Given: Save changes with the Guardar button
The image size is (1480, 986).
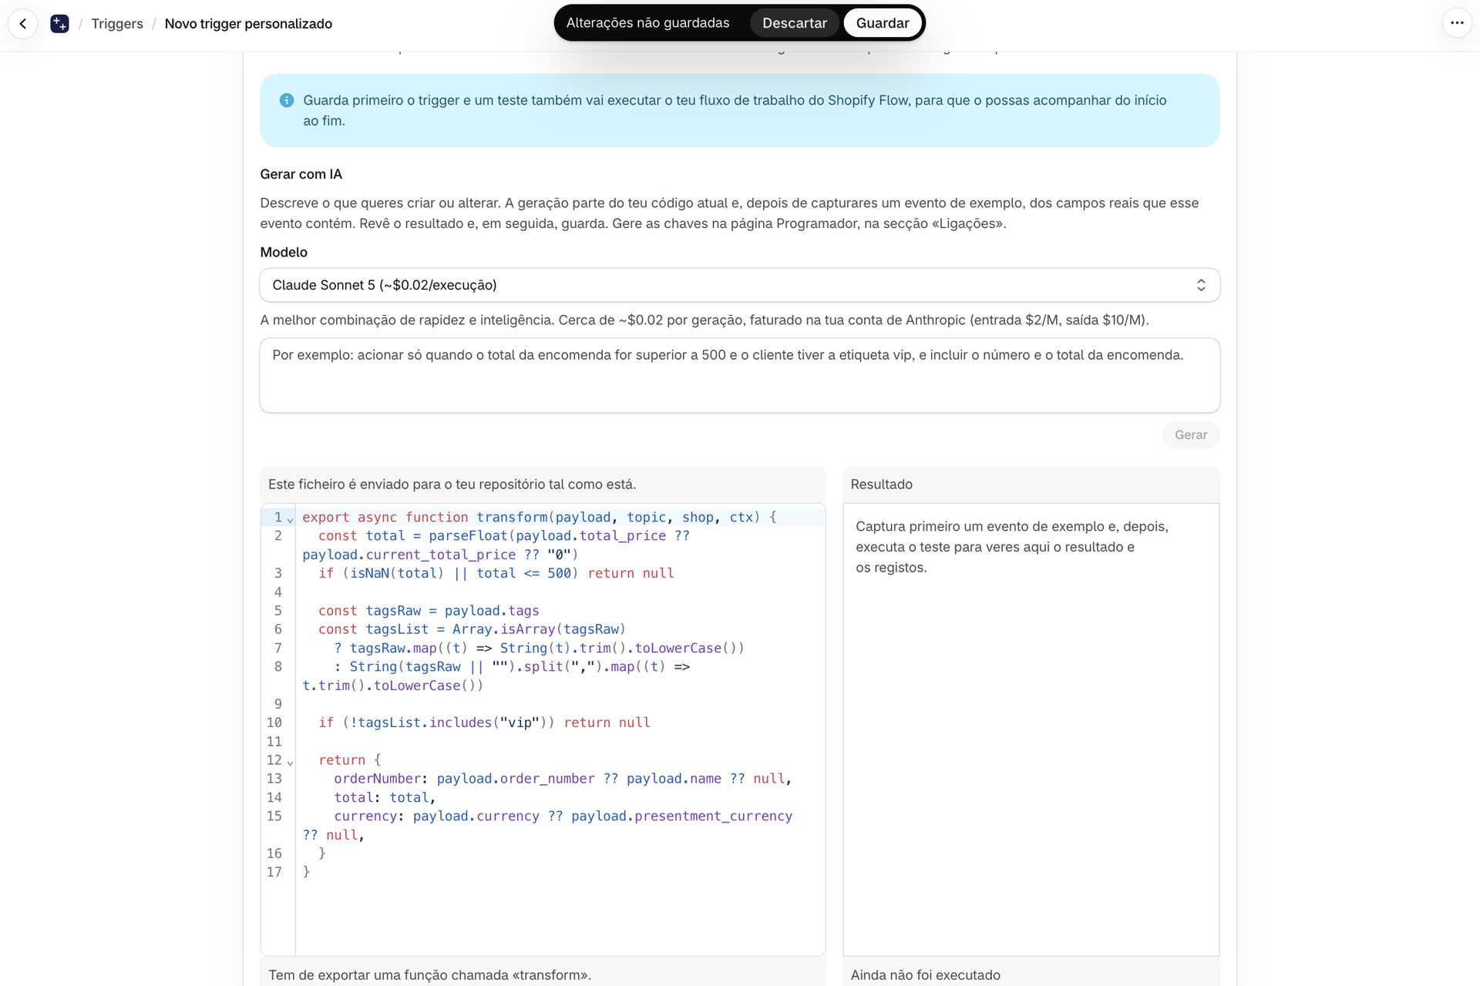Looking at the screenshot, I should tap(883, 23).
